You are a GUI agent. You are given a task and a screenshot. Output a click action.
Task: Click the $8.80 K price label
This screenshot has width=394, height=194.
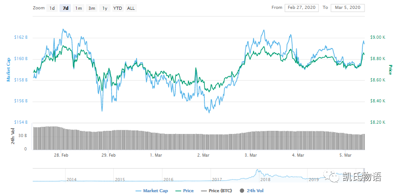pyautogui.click(x=377, y=59)
